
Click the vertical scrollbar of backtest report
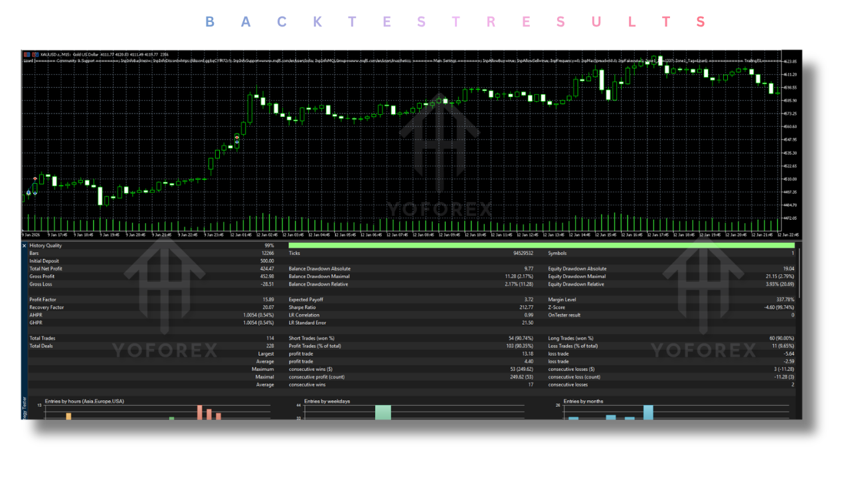(798, 272)
